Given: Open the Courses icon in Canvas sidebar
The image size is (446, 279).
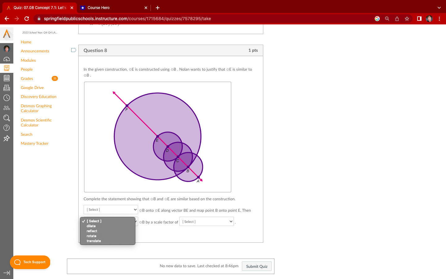Looking at the screenshot, I should 7,68.
